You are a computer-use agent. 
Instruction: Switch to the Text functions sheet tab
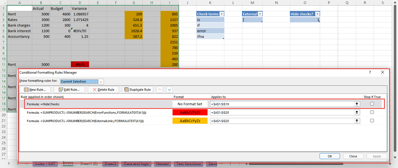point(188,164)
